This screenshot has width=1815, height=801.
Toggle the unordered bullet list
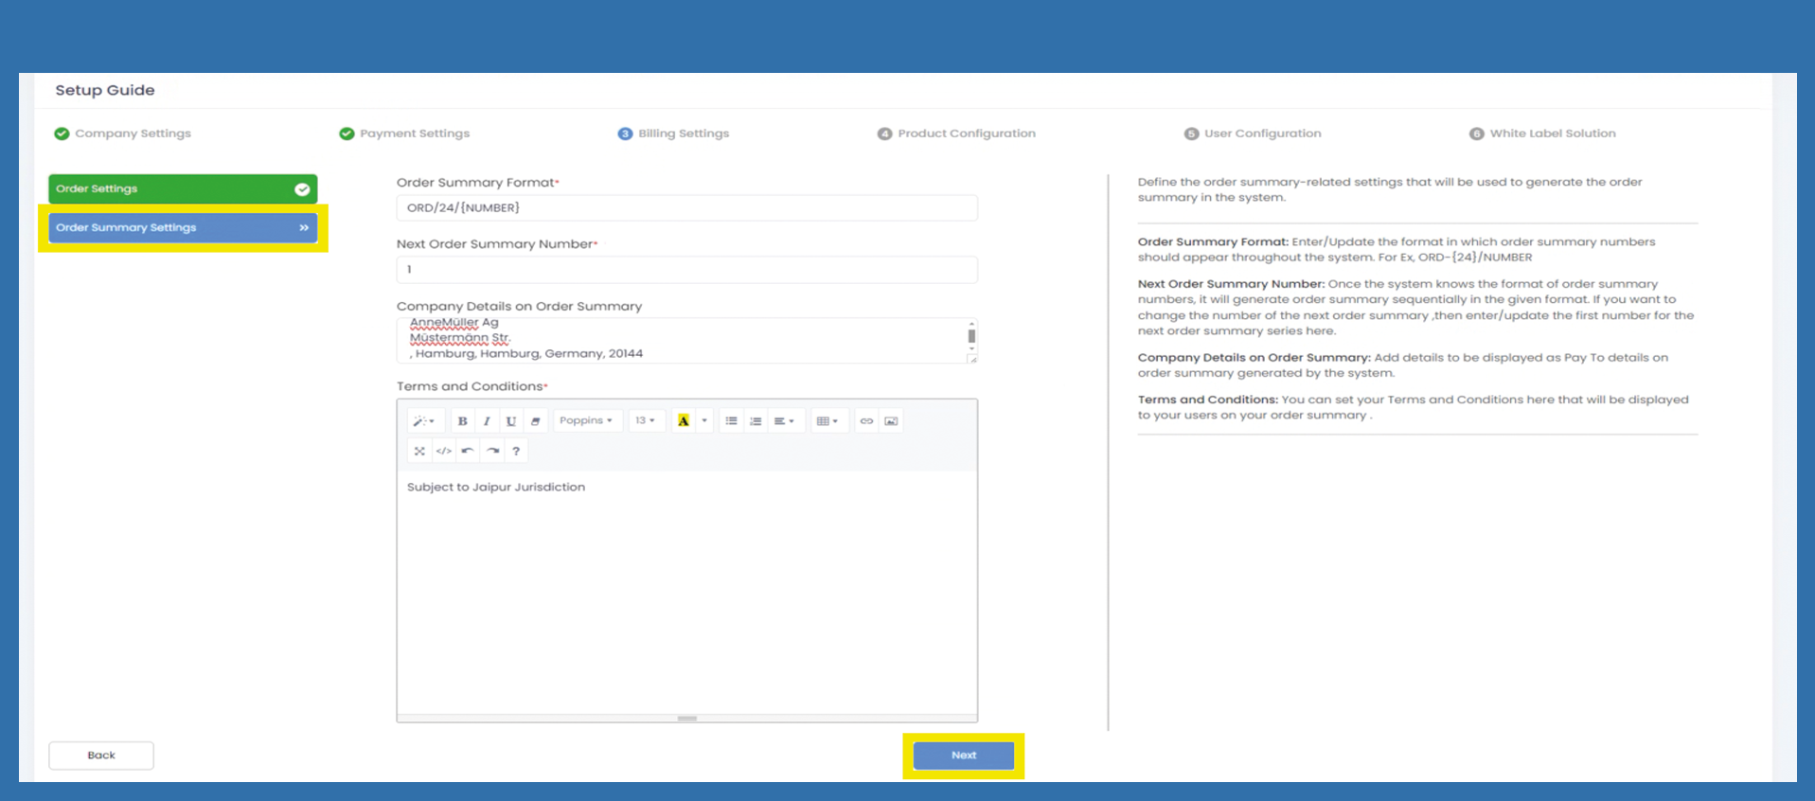tap(731, 421)
